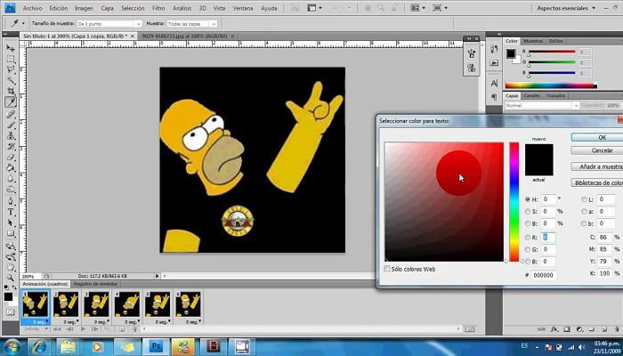Select the Hand tool
Screen dimensions: 623x356
11,267
